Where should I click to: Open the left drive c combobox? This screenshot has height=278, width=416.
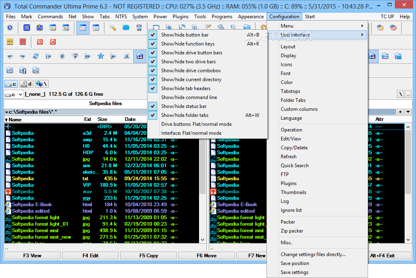(x=14, y=94)
